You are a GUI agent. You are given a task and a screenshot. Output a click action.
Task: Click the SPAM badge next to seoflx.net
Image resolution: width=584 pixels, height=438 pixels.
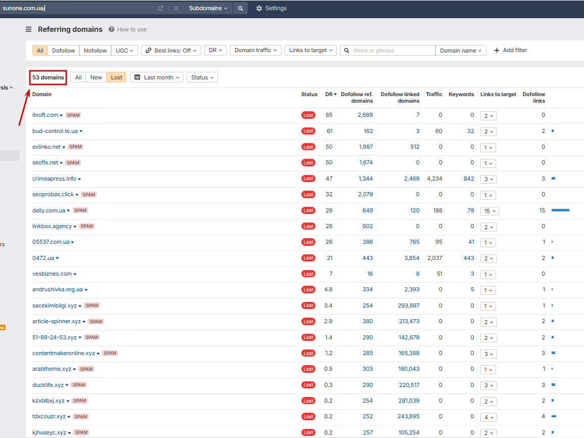click(x=73, y=163)
